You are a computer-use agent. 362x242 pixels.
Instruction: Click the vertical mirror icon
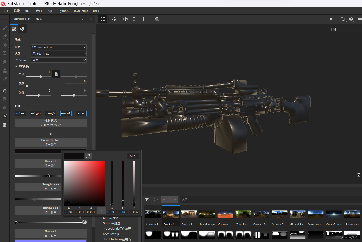[134, 19]
